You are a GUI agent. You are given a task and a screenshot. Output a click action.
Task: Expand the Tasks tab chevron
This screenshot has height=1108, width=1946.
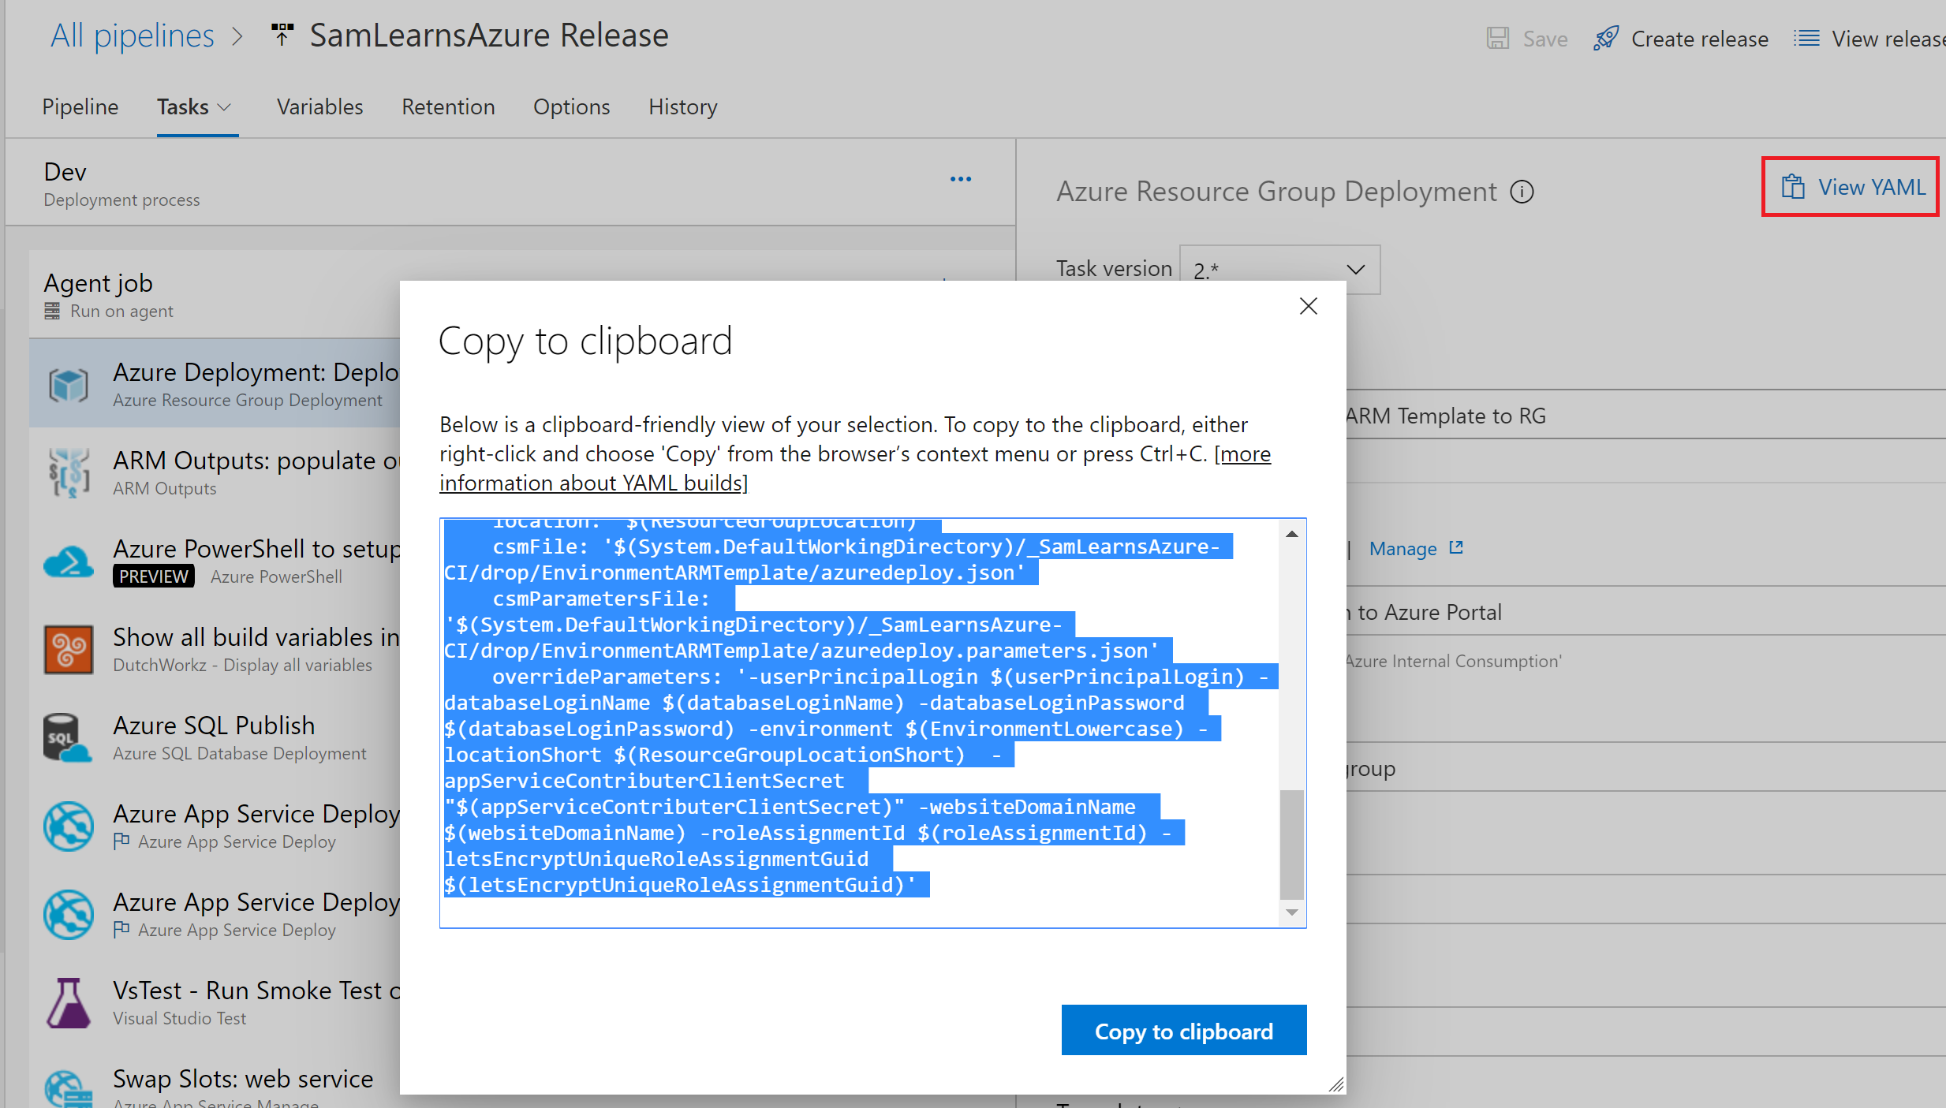[225, 107]
